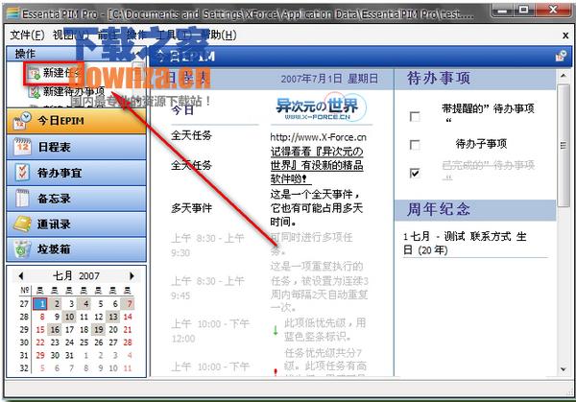Select day 25 in mini calendar
576x402 pixels.
[84, 343]
